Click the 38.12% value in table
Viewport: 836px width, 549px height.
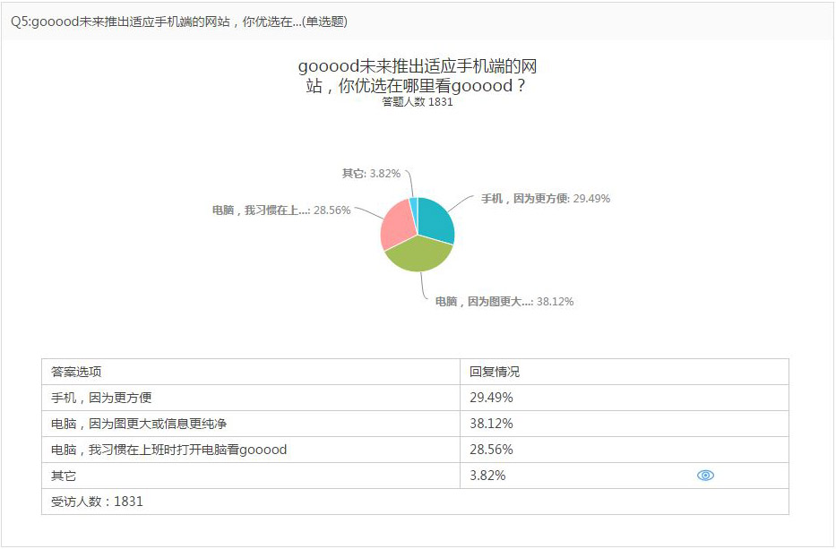491,424
